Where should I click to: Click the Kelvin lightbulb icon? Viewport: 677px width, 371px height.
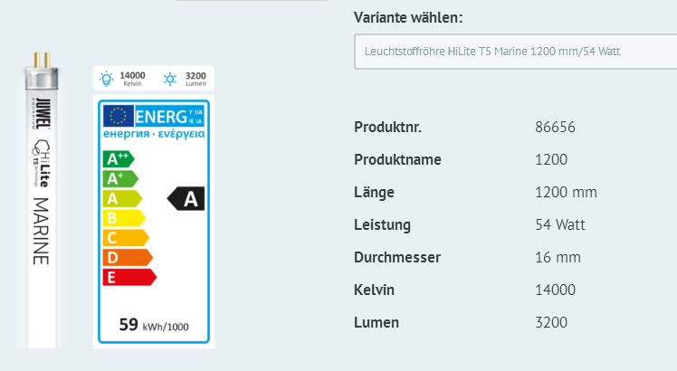pyautogui.click(x=108, y=78)
